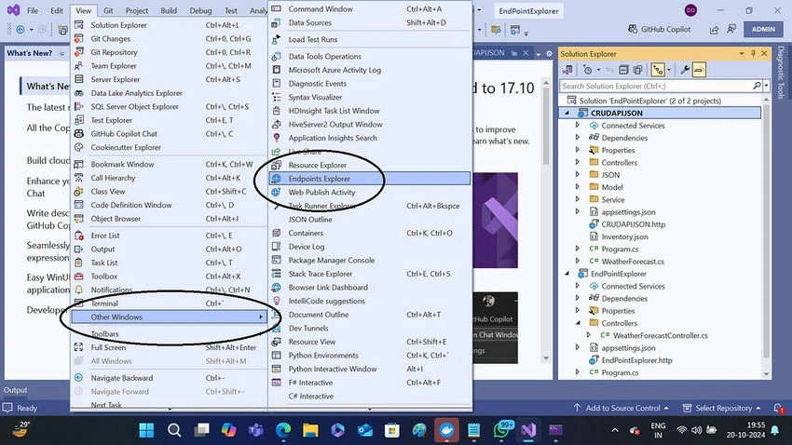
Task: Open Package Manager Console entry
Action: click(370, 261)
